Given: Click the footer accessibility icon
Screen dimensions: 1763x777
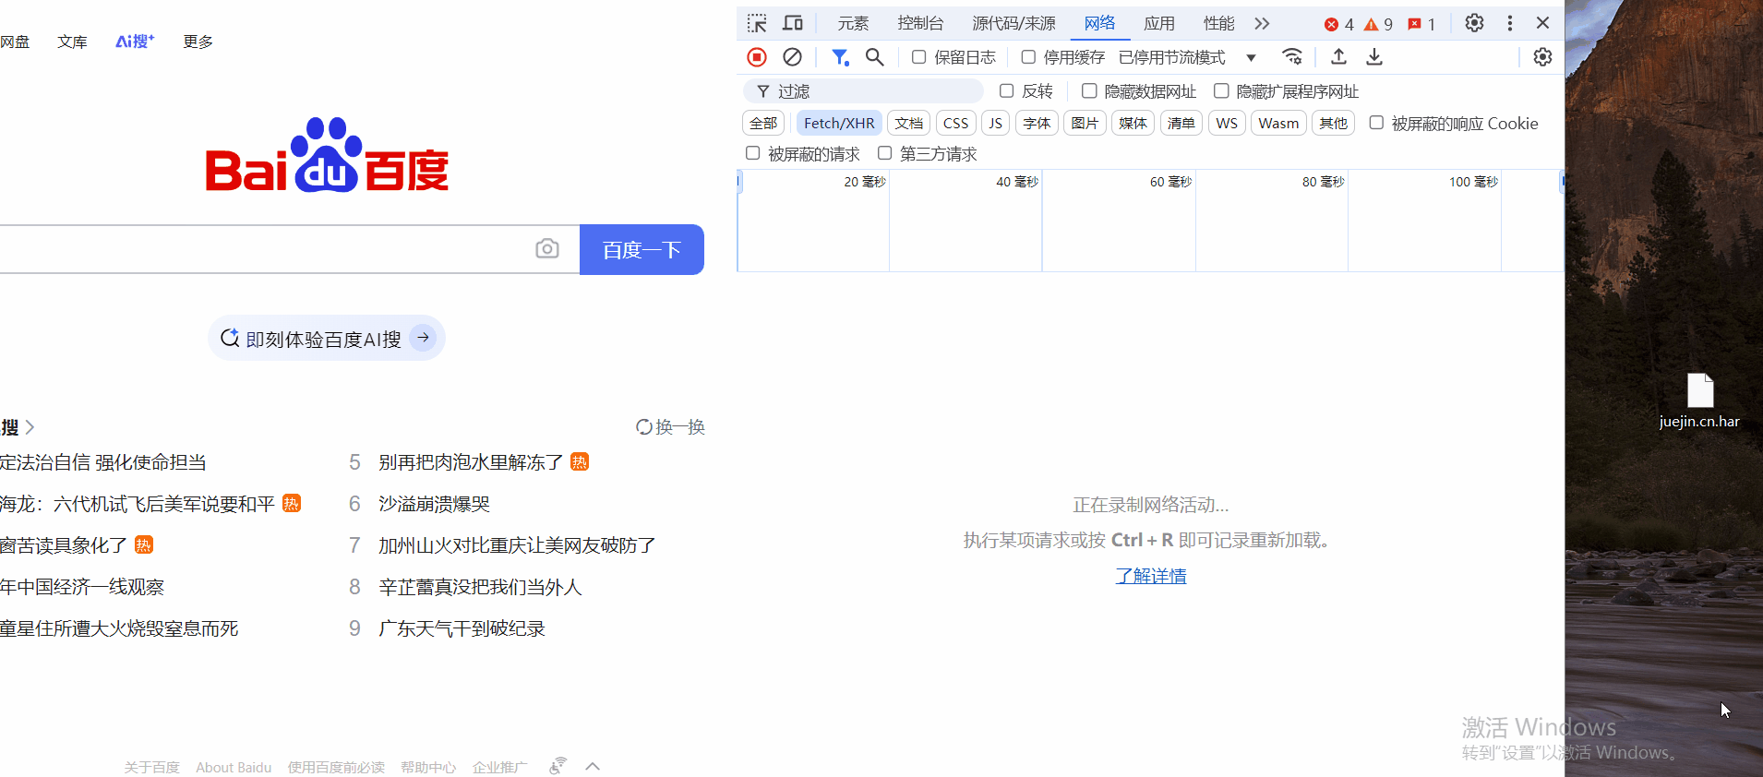Looking at the screenshot, I should click(558, 766).
